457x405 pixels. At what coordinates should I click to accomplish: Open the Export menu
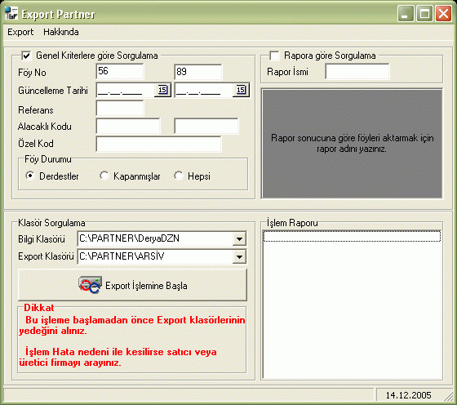20,32
